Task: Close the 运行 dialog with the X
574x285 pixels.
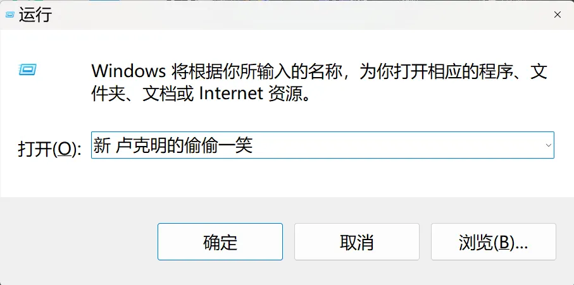Action: point(557,15)
